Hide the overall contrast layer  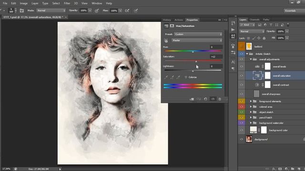[x=242, y=85]
